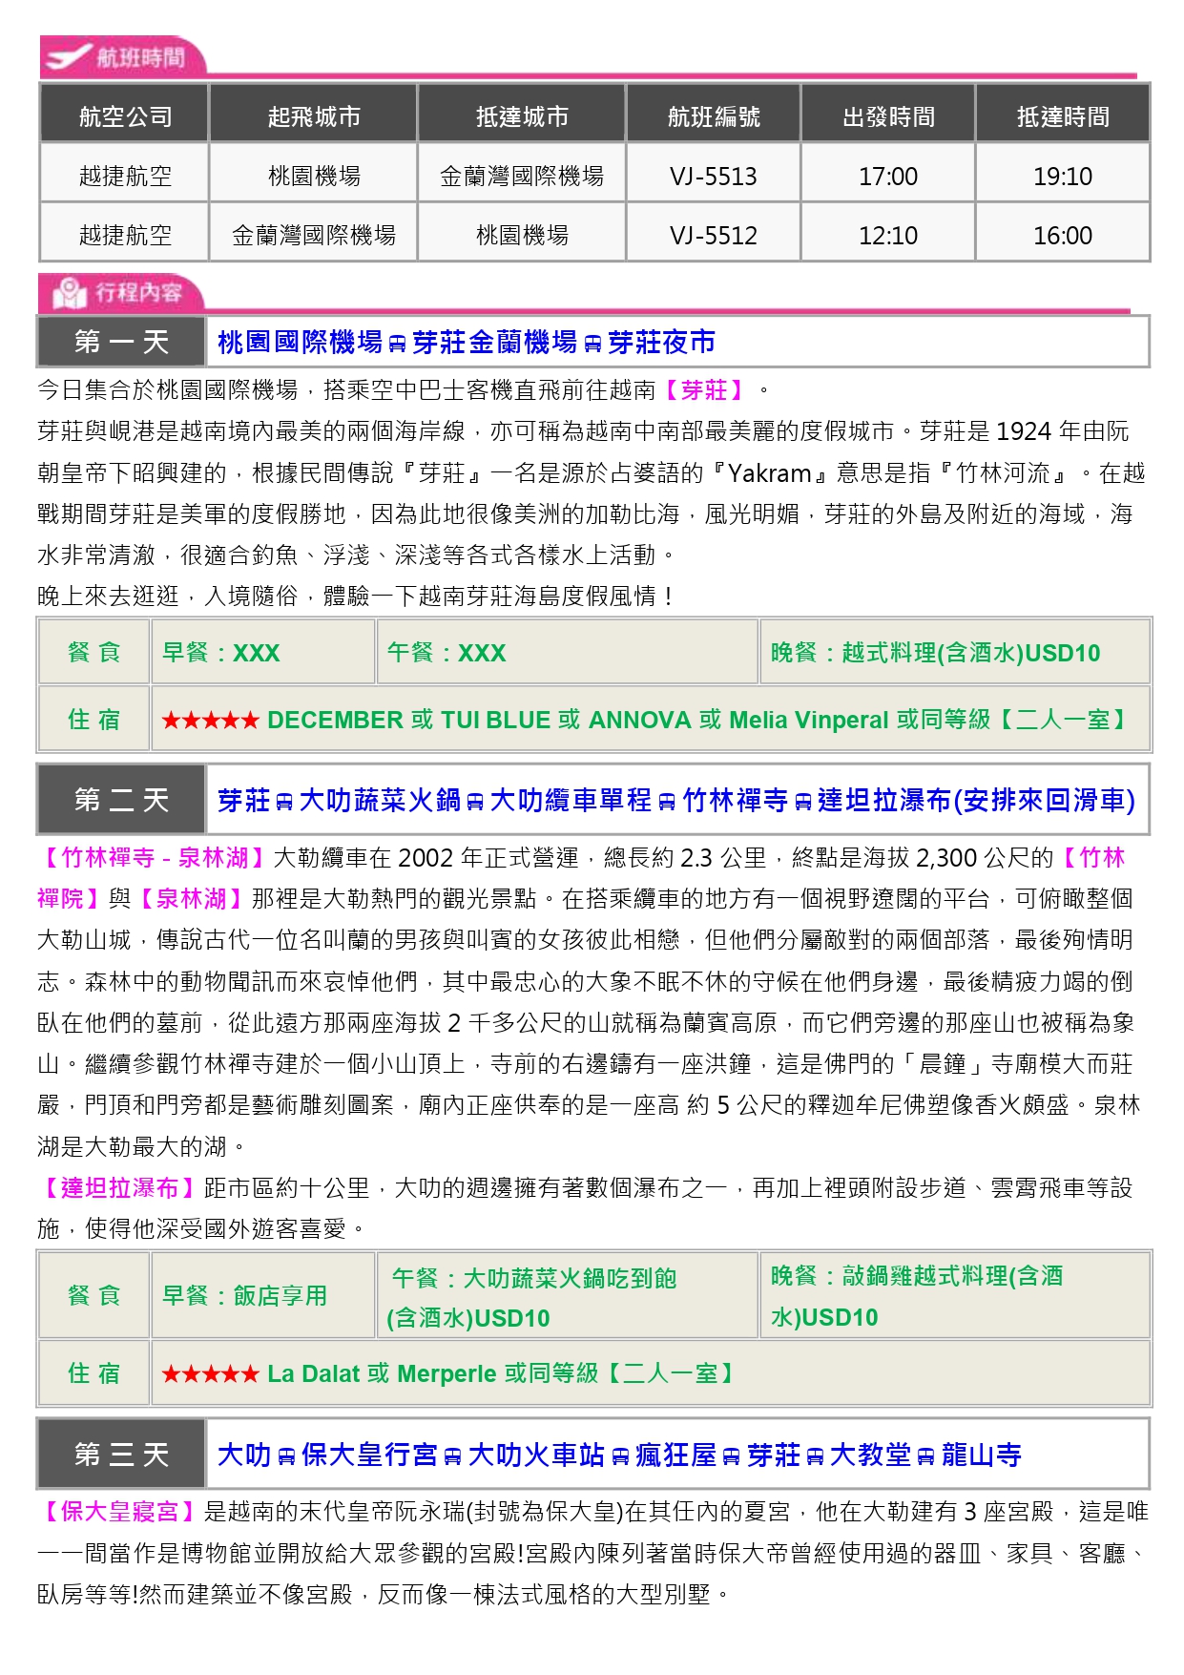Click the 午餐：大叻蔬菜火鍋吃到飽 cell

click(x=568, y=1295)
